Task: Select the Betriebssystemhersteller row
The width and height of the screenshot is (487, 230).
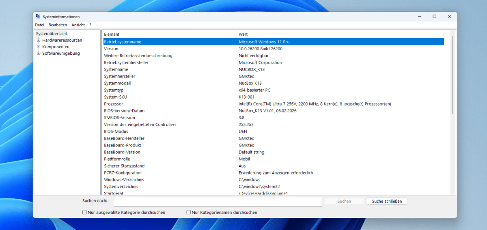Action: [x=273, y=62]
